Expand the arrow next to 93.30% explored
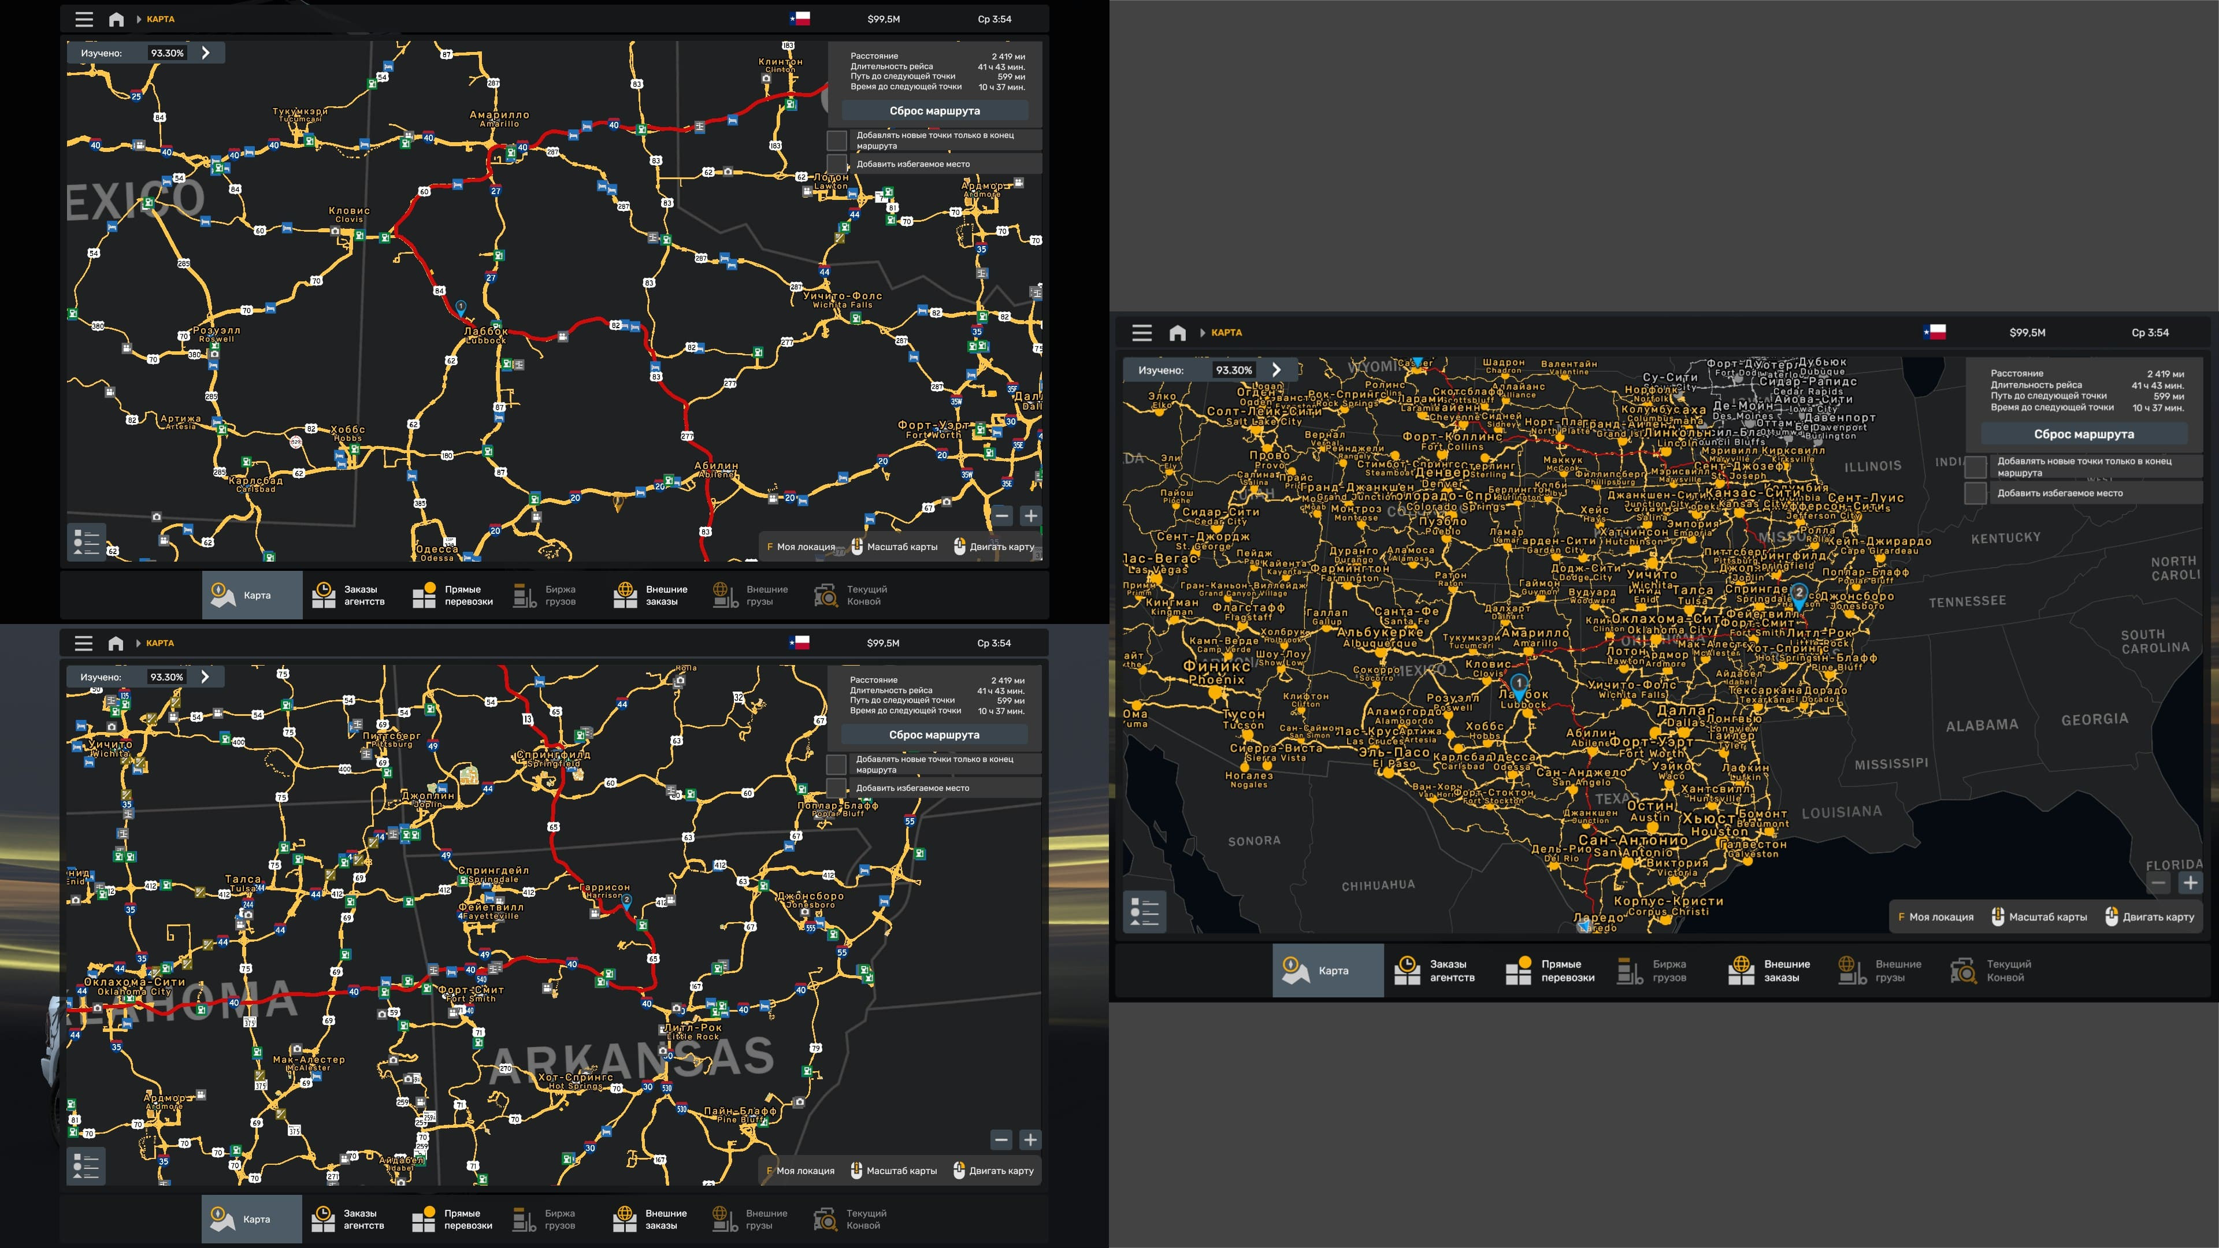 click(205, 53)
